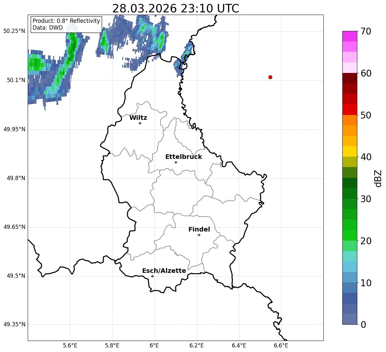386x352 pixels.
Task: Click the 5.8°E longitude label
Action: (112, 345)
